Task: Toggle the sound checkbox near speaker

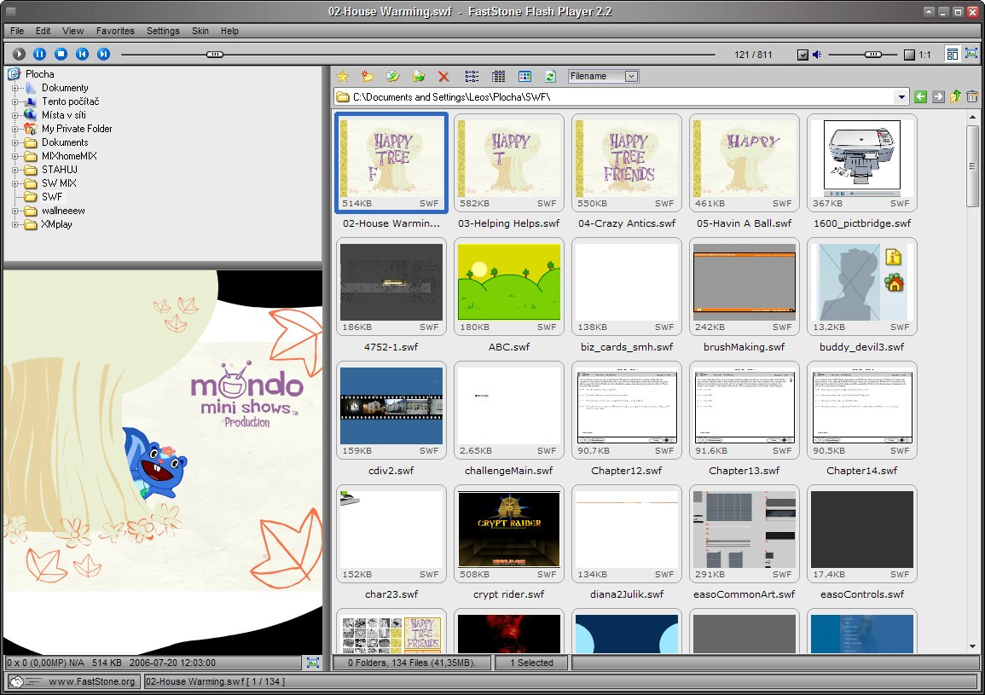Action: (x=802, y=55)
